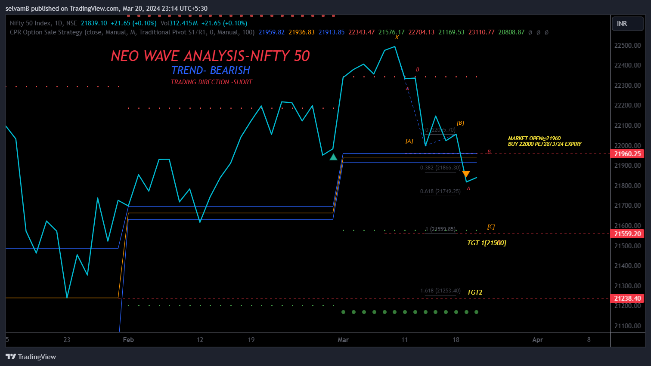Image resolution: width=651 pixels, height=366 pixels.
Task: Click the 21559.20 price label
Action: point(627,234)
